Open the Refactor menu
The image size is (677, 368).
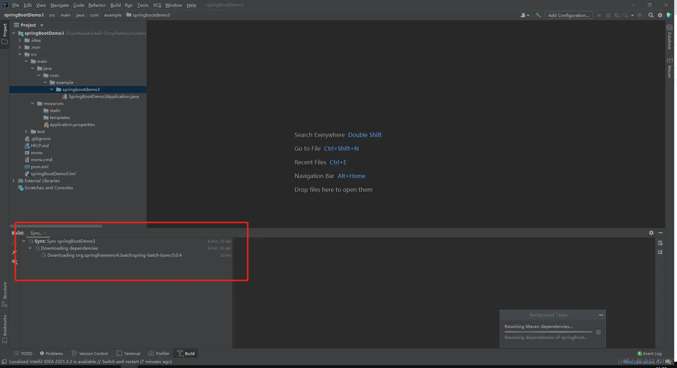[97, 5]
